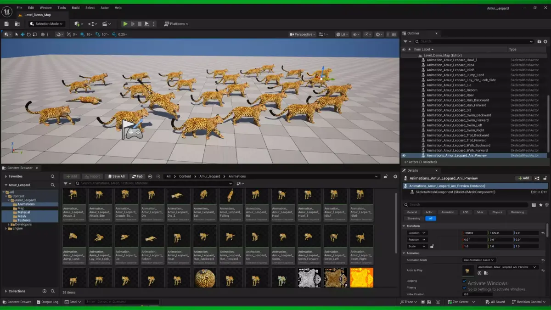Toggle visibility eye for Animations_Amur_Leopard_Ani_Preview
The image size is (551, 310).
coord(404,155)
